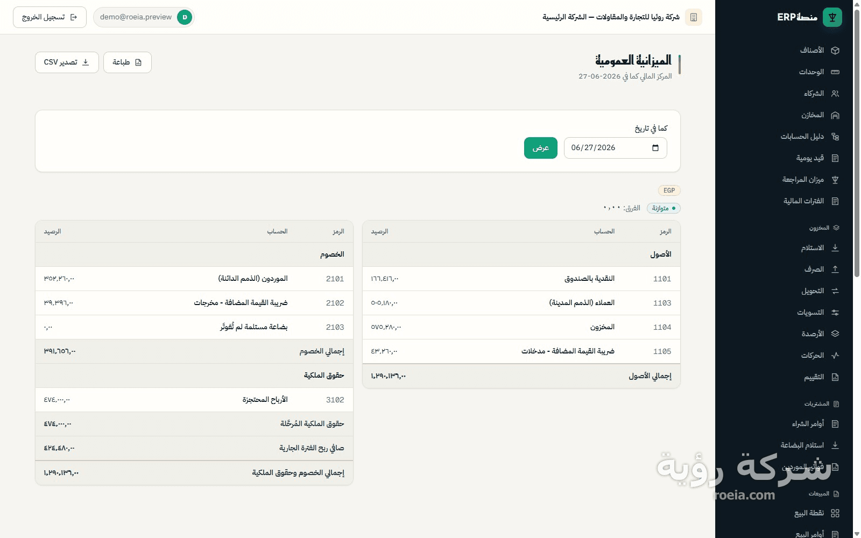
Task: Click account code 3102 cell
Action: click(335, 400)
